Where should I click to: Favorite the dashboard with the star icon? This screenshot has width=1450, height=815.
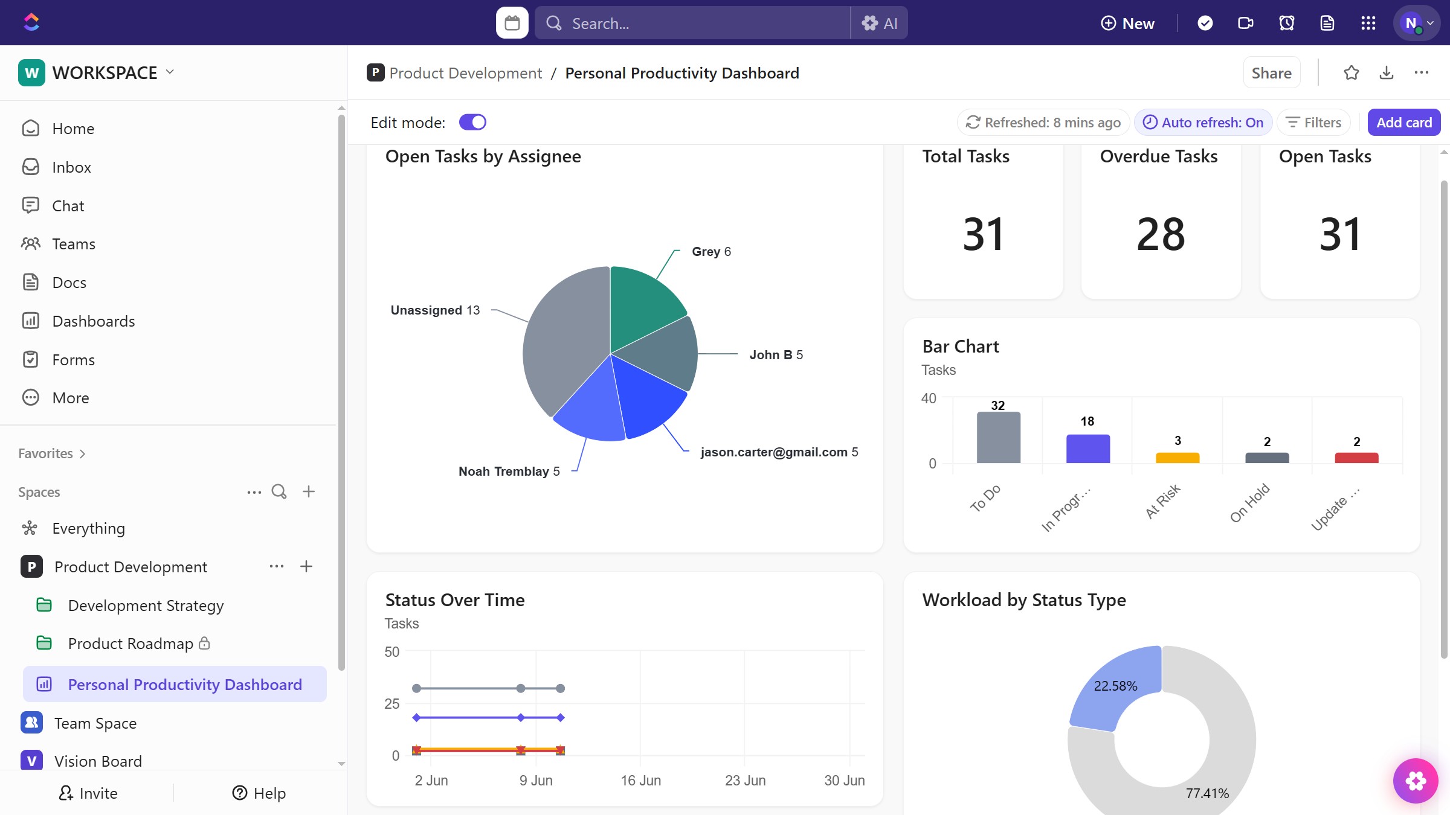pos(1352,73)
